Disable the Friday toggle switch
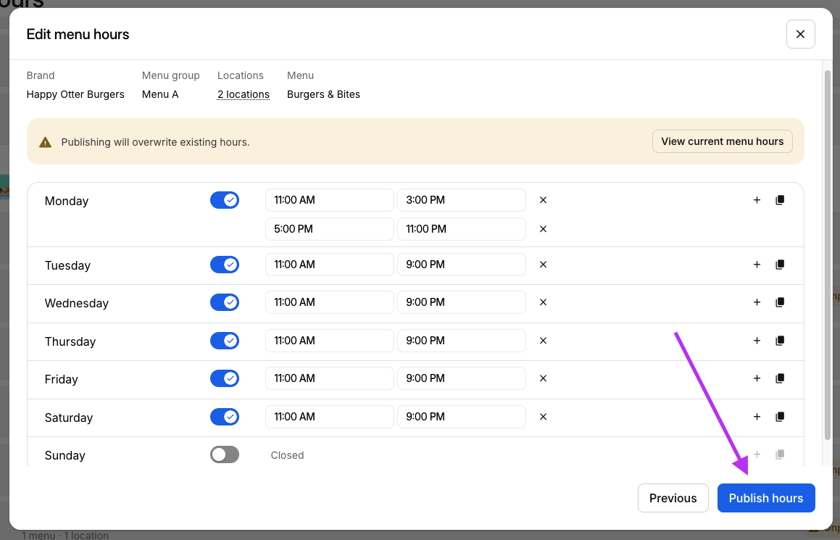The width and height of the screenshot is (840, 540). 225,378
